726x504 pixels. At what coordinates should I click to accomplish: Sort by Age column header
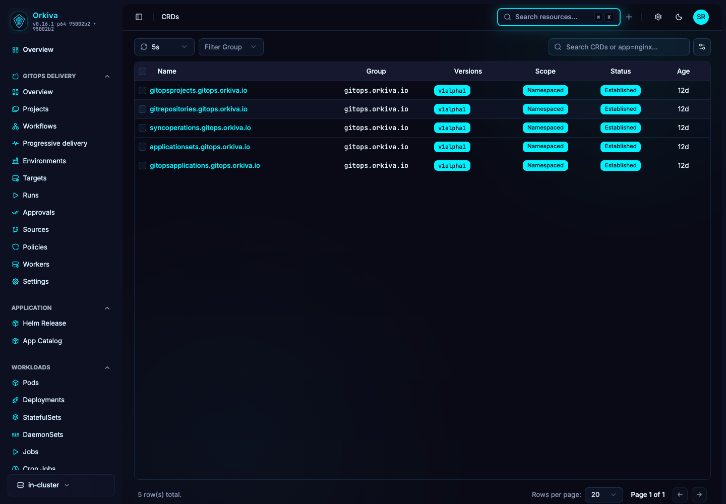(683, 71)
